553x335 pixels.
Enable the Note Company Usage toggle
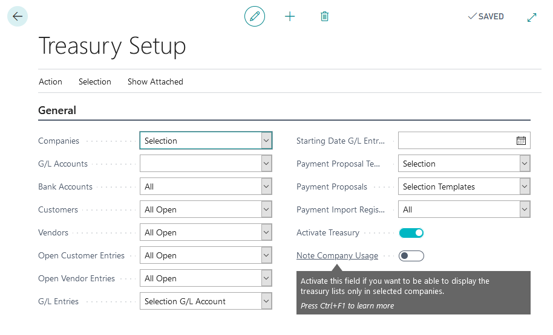tap(411, 256)
